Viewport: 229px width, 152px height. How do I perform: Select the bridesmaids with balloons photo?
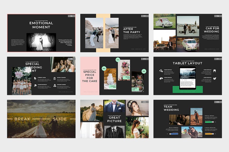[x=22, y=81]
